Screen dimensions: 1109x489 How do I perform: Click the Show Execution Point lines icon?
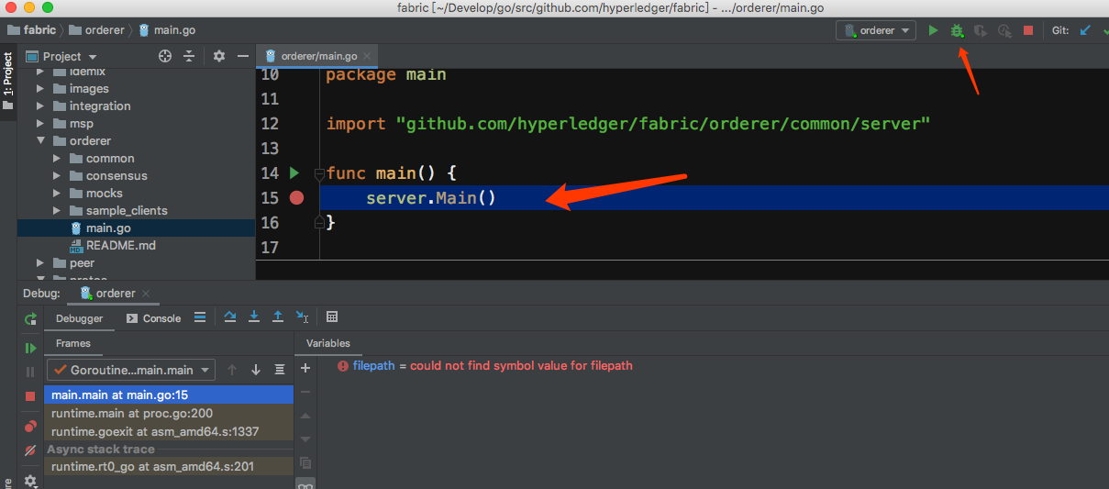pos(200,317)
